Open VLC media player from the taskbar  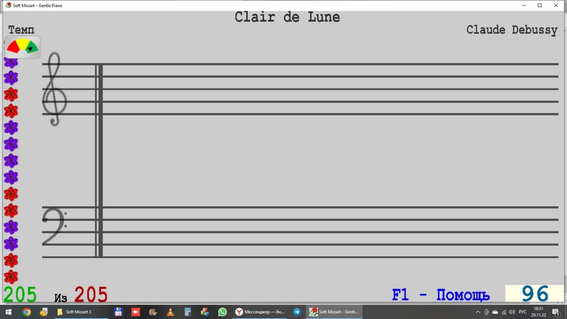click(x=170, y=312)
